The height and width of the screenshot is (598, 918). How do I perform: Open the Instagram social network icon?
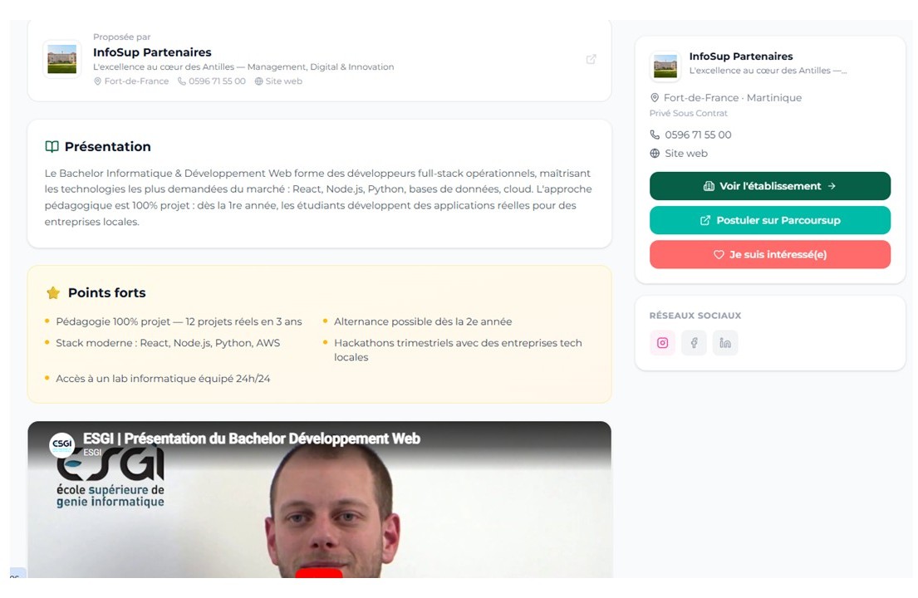(x=662, y=343)
